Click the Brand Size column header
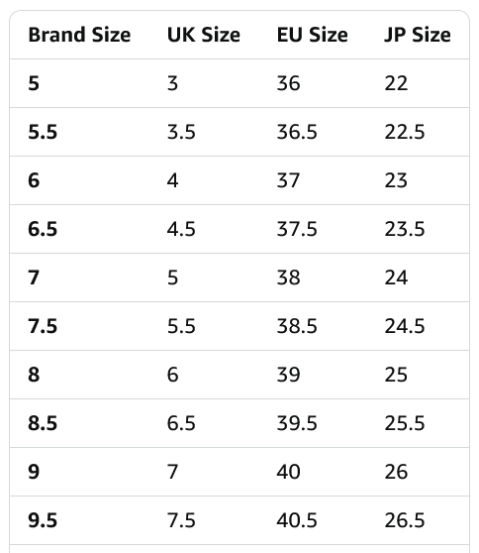The image size is (479, 553). 79,35
